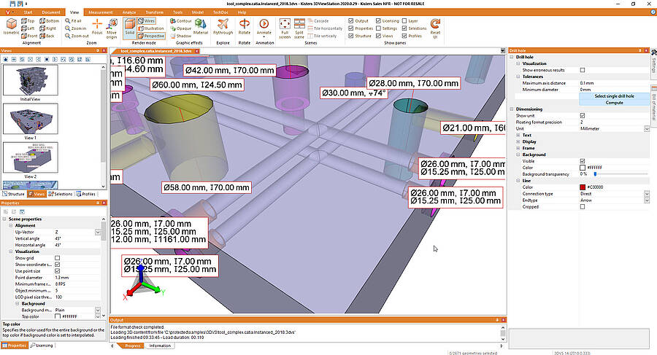
Task: Open the Analyze ribbon tab
Action: pyautogui.click(x=129, y=12)
